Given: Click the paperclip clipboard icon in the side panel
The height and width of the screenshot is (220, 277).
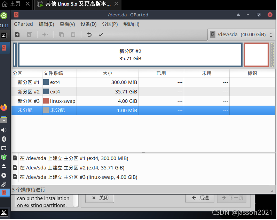Looking at the screenshot, I should [x=4, y=184].
